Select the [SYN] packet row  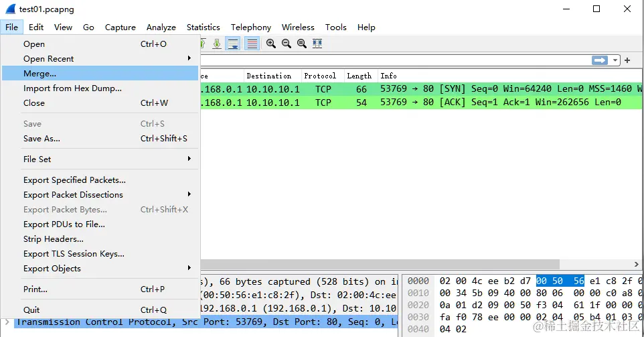pos(421,88)
